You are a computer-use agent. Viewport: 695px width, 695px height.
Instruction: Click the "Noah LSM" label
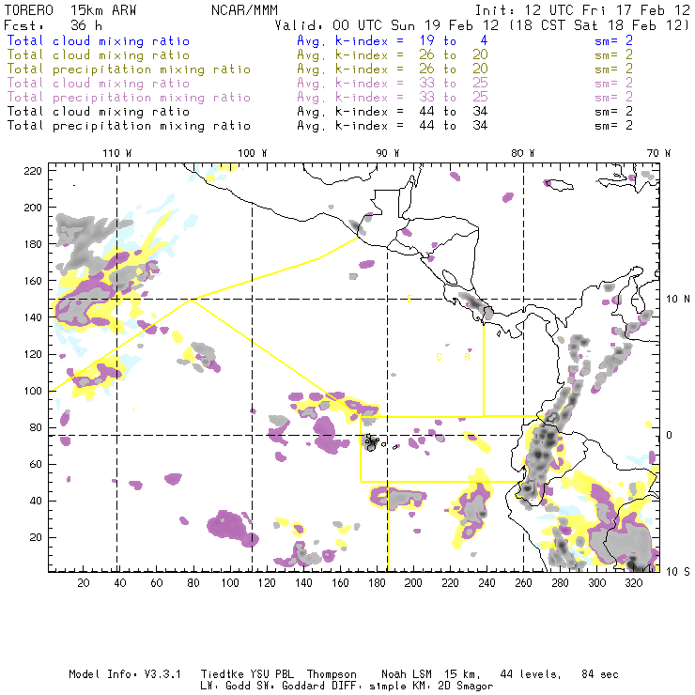[407, 674]
